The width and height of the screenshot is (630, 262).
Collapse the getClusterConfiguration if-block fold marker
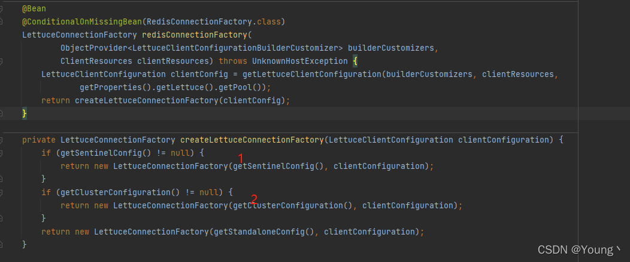(1, 192)
